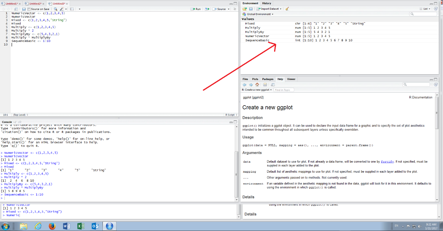Open Find/Replace magnifier in editor toolbar

click(55, 9)
